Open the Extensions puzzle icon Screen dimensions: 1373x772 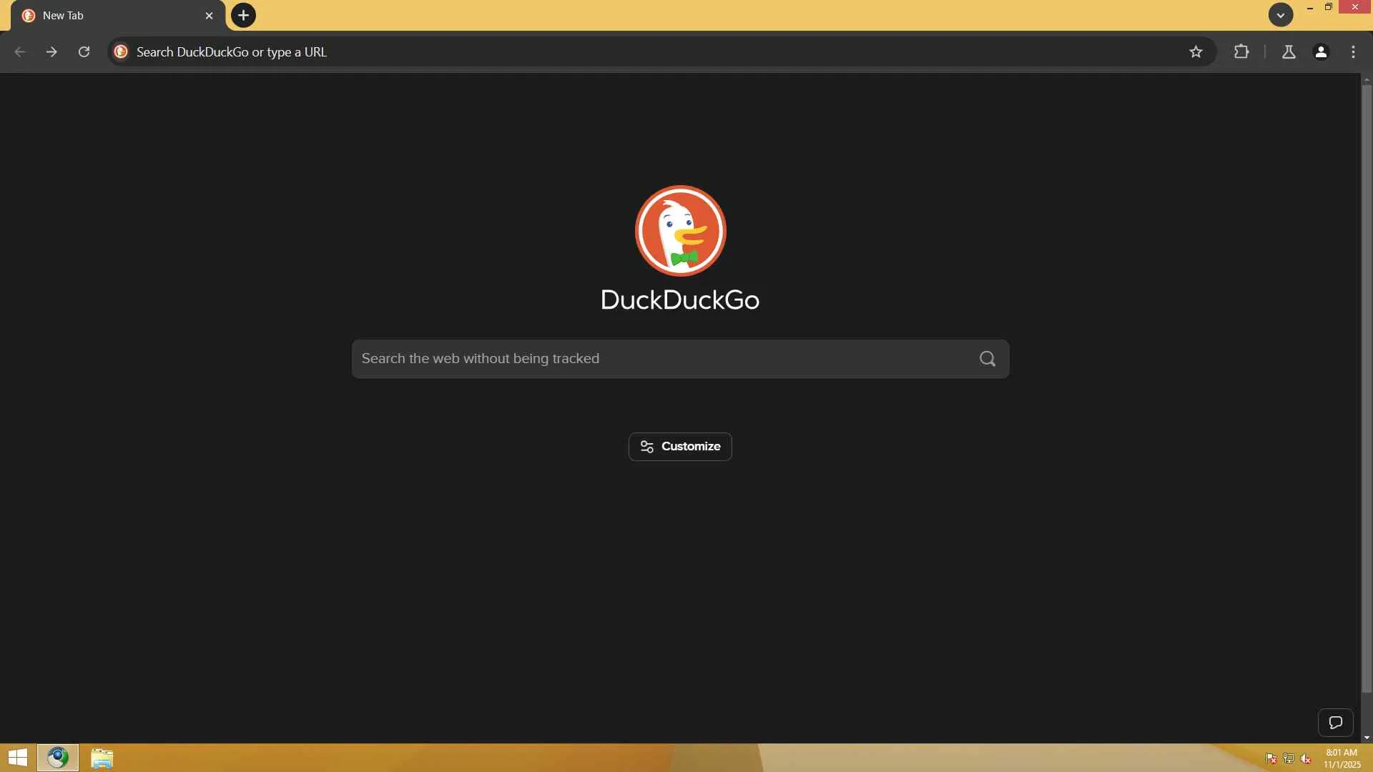tap(1241, 51)
